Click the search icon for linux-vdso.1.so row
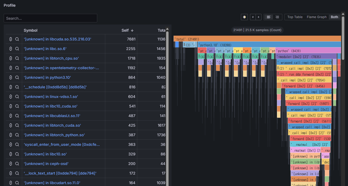The image size is (348, 186). [x=17, y=97]
